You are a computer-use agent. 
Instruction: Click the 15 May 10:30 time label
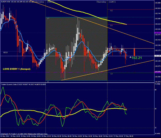(15, 136)
